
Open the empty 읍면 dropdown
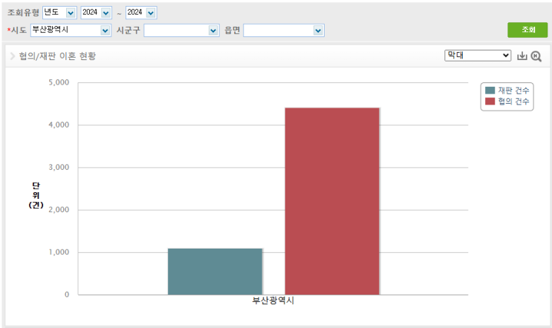click(x=284, y=30)
